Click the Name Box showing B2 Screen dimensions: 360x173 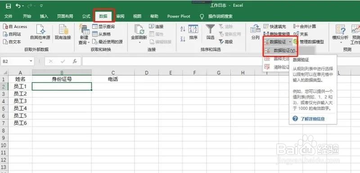tap(15, 62)
